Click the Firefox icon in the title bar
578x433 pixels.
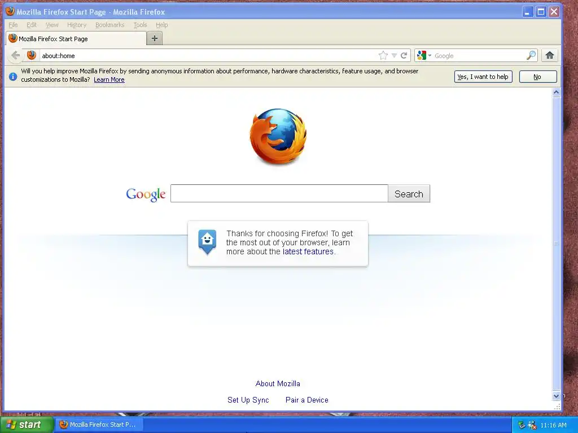[10, 11]
